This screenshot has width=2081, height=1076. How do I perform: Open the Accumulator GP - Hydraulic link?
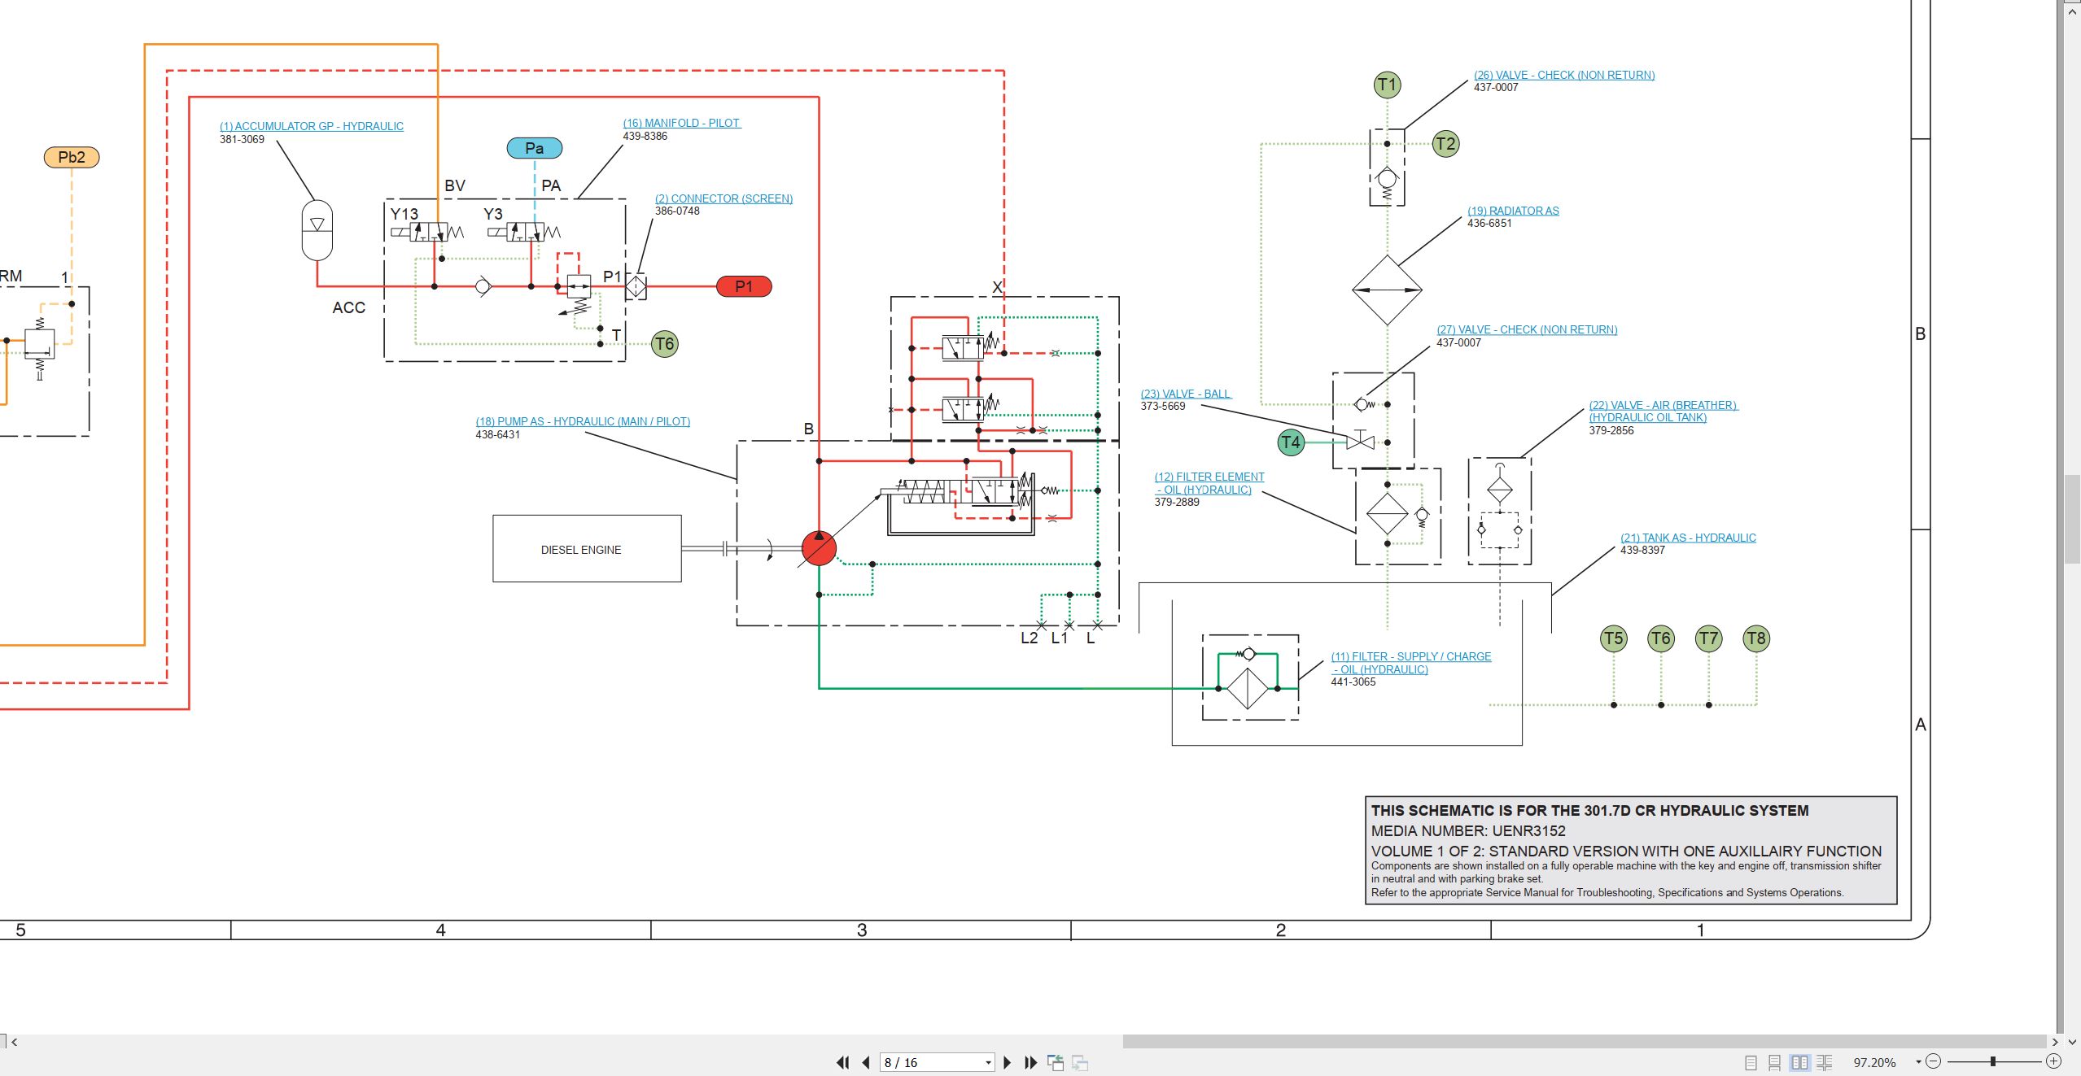point(312,126)
